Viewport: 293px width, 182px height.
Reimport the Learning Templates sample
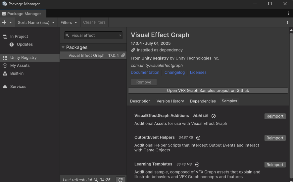point(275,165)
